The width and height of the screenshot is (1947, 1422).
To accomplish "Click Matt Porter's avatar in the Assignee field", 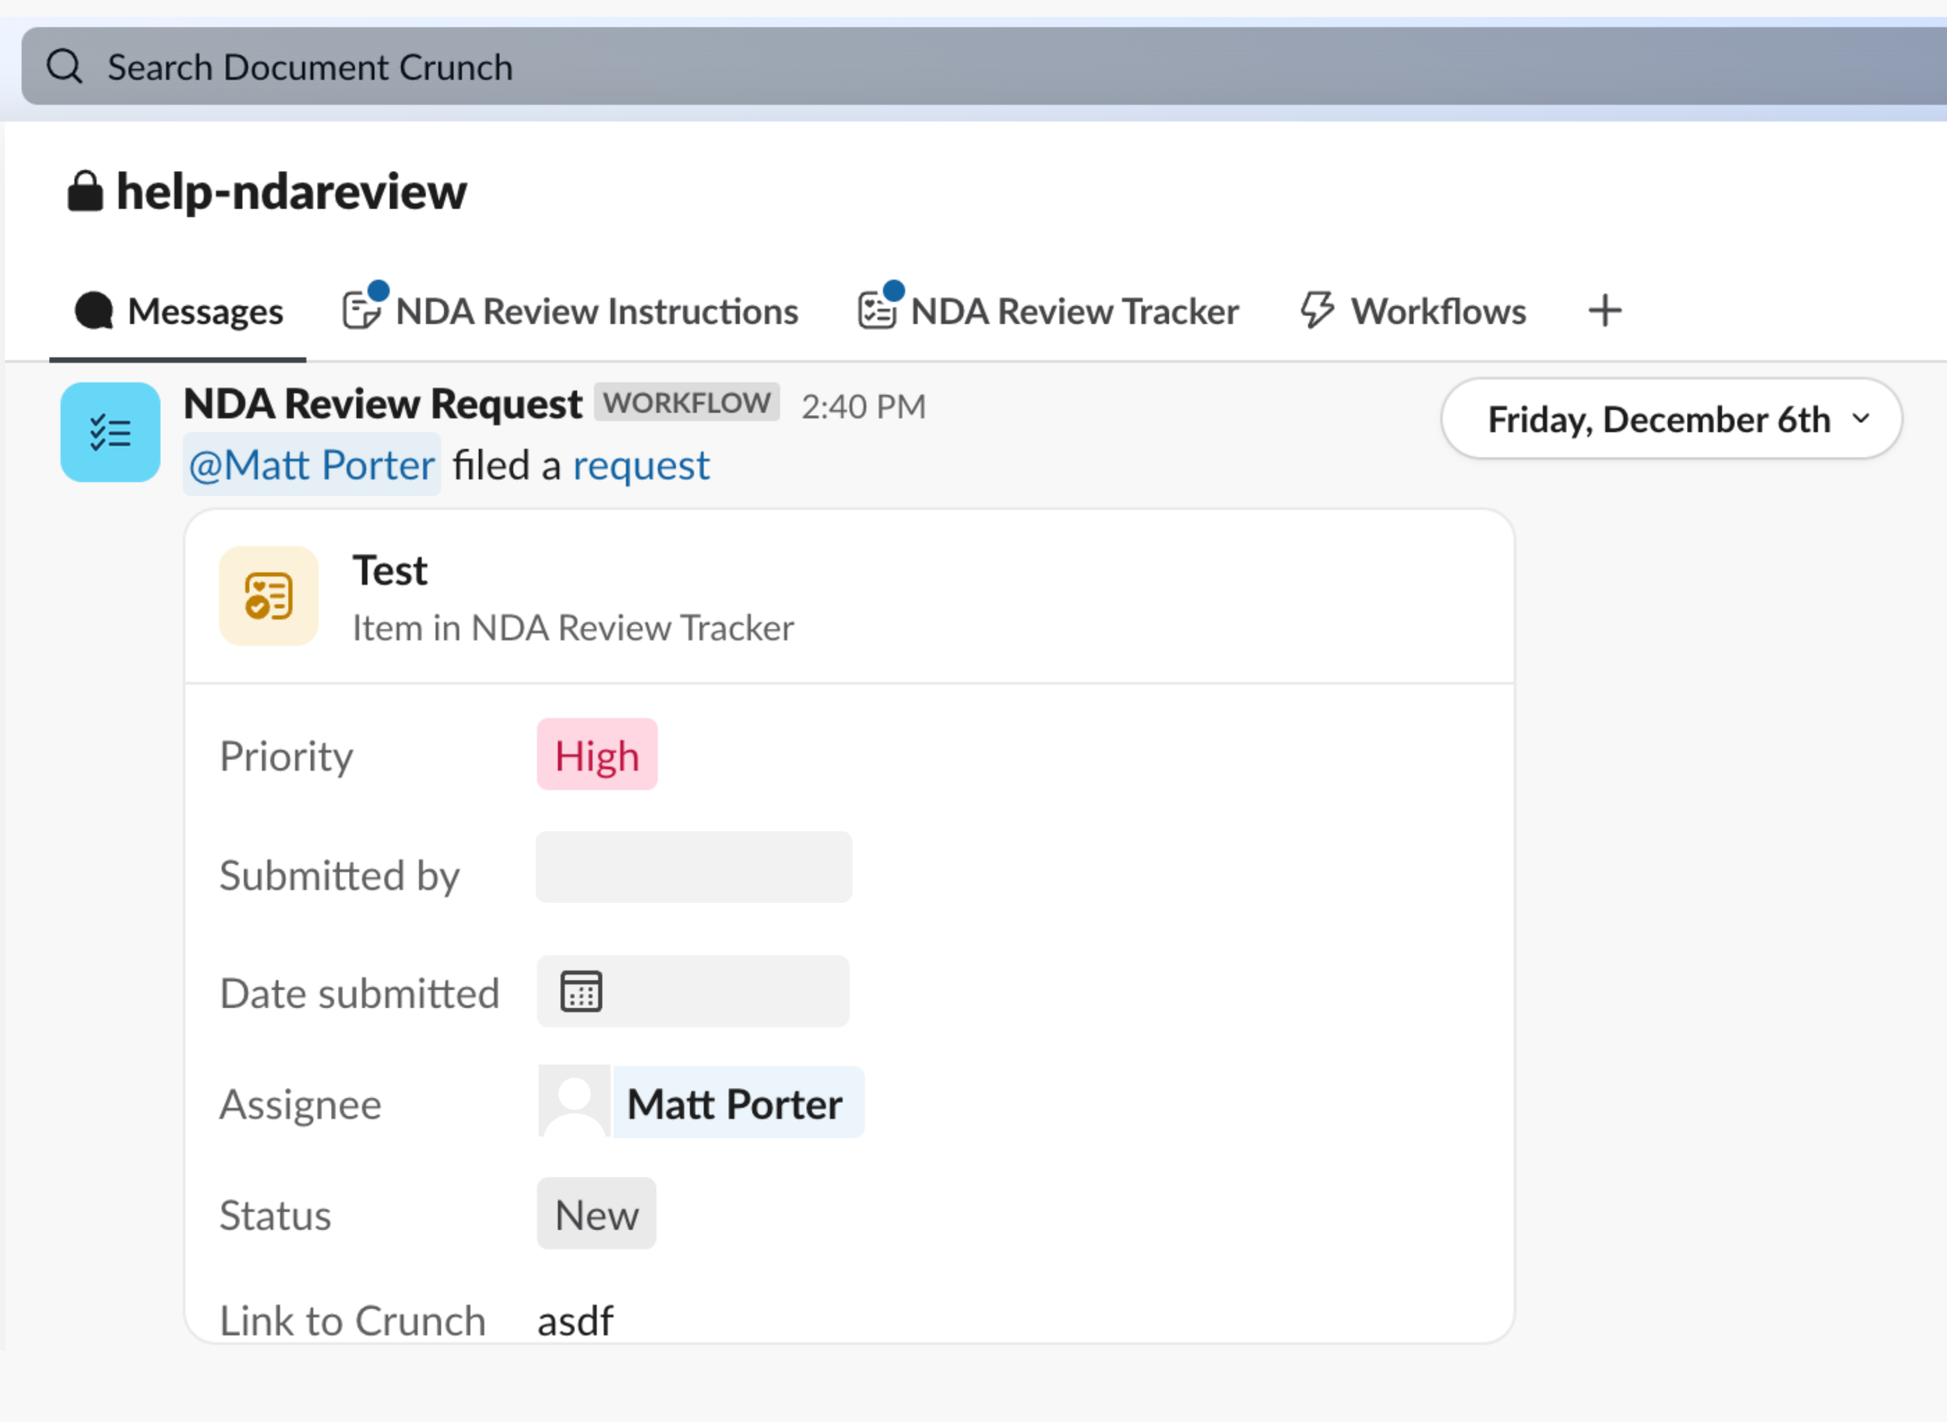I will pyautogui.click(x=575, y=1103).
